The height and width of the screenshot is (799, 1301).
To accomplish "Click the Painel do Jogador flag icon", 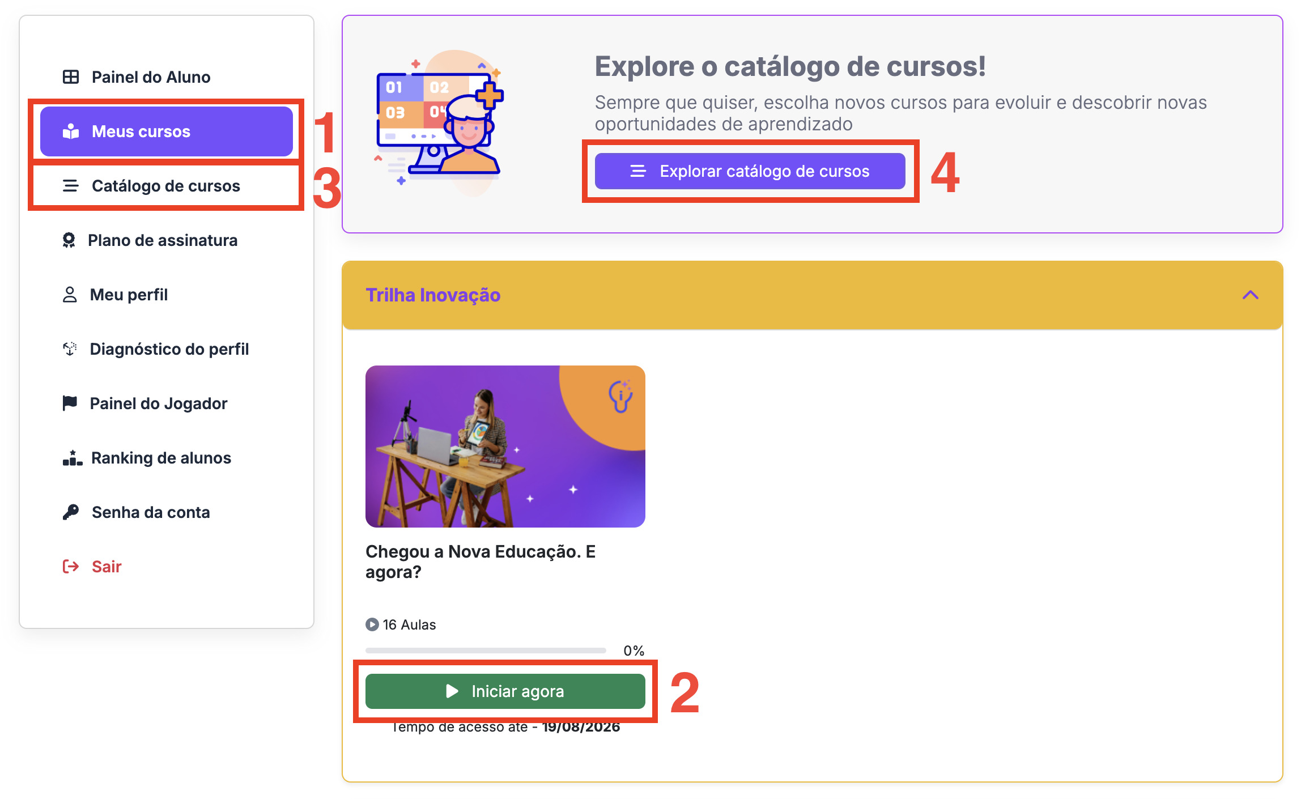I will (x=70, y=403).
